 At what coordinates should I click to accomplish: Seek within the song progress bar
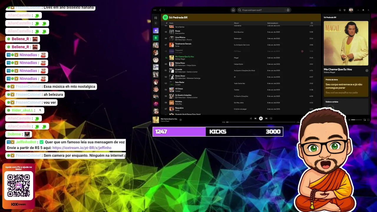260,122
